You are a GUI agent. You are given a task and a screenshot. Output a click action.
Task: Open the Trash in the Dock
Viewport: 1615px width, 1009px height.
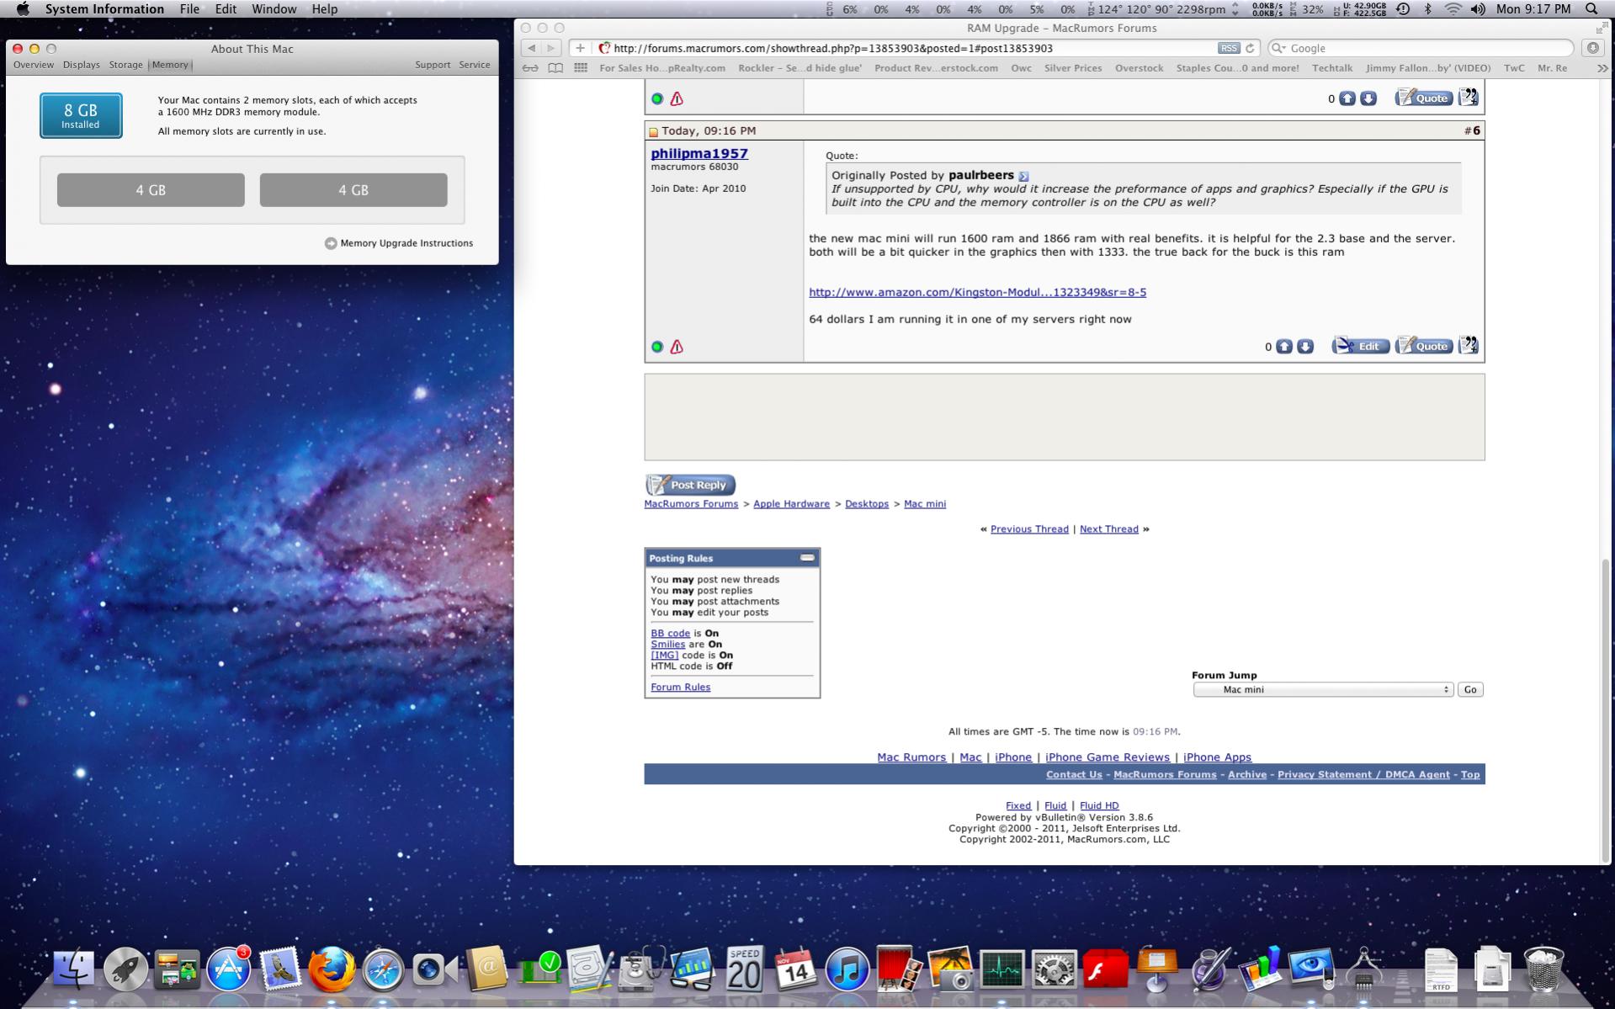point(1544,970)
